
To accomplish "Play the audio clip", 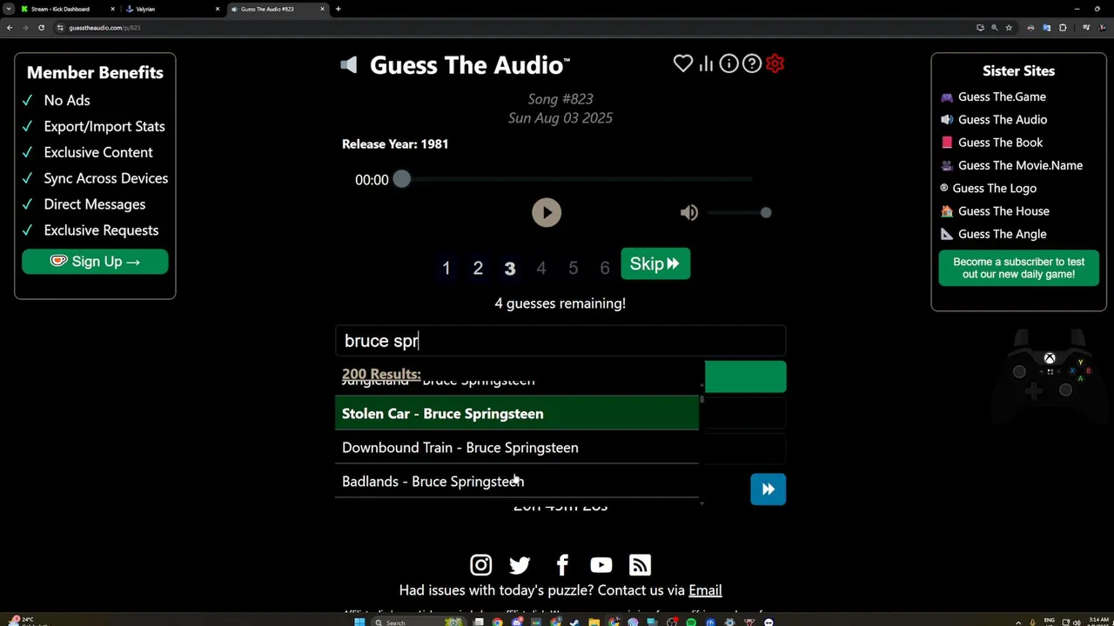I will point(547,212).
